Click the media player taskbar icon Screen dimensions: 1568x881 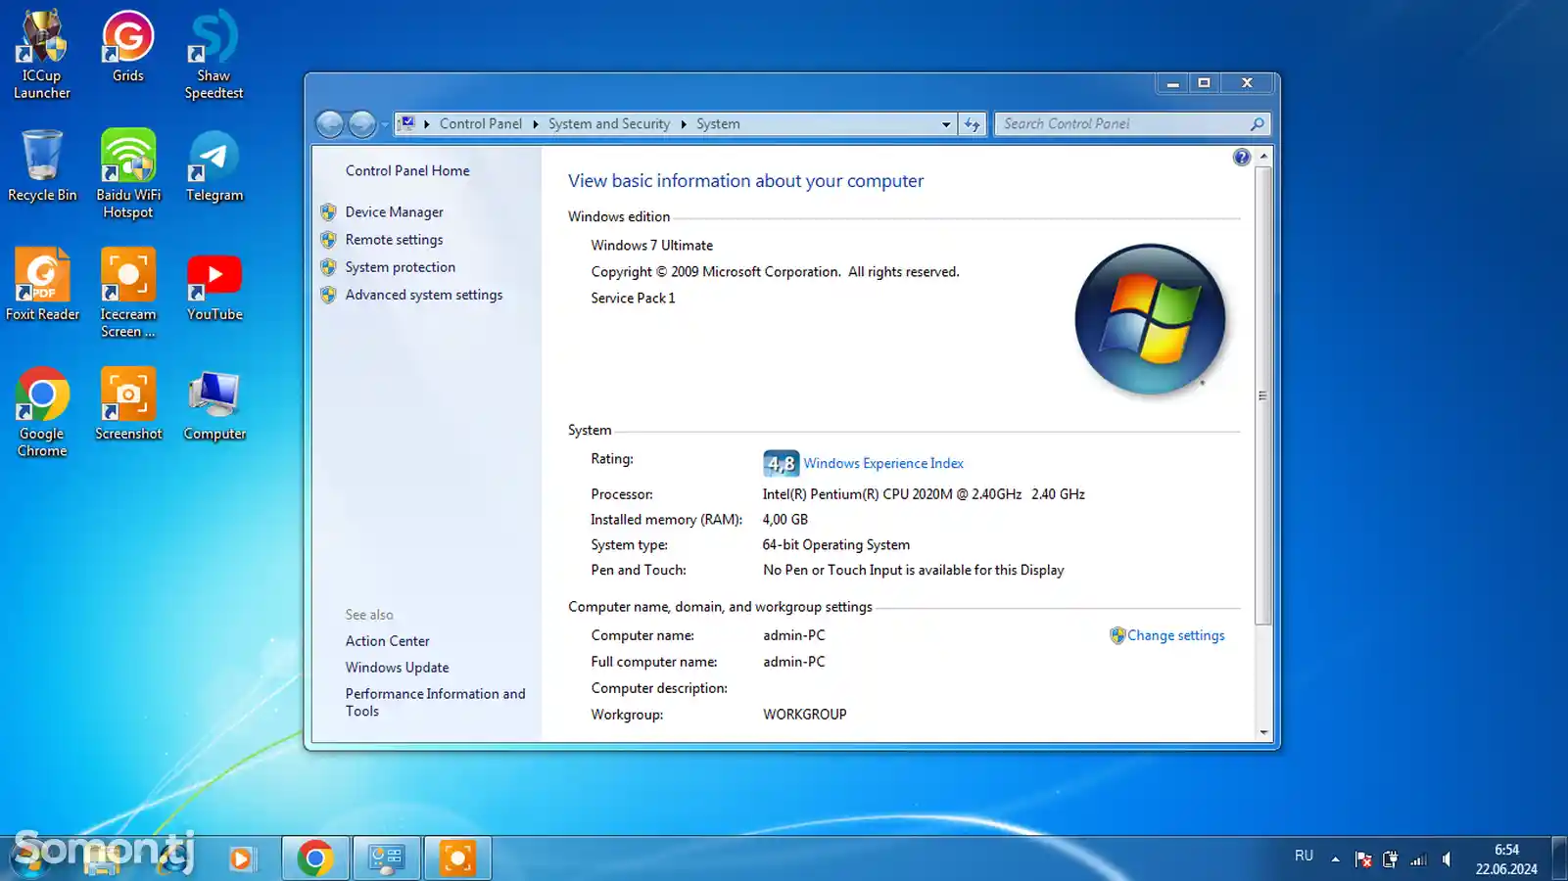tap(240, 858)
